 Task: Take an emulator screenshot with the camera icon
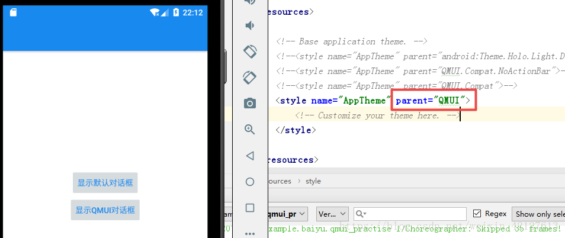point(250,104)
